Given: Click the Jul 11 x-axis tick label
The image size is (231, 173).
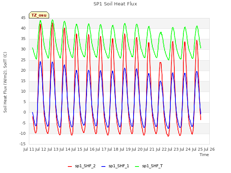Looking at the screenshot, I should click(29, 149).
